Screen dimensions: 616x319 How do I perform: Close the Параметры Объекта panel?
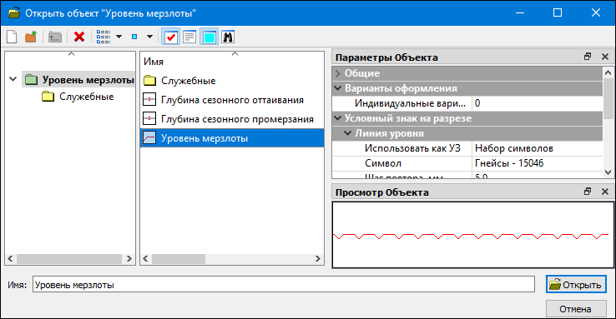coord(605,57)
